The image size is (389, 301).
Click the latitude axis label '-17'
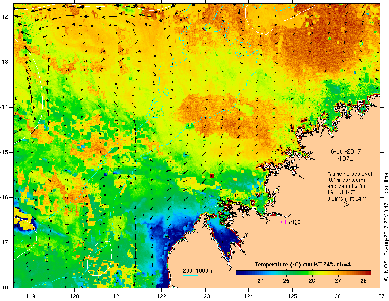pos(4,243)
